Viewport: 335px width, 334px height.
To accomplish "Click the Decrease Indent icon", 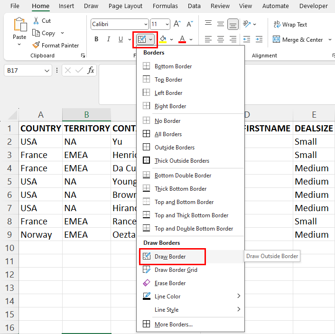I will click(247, 39).
